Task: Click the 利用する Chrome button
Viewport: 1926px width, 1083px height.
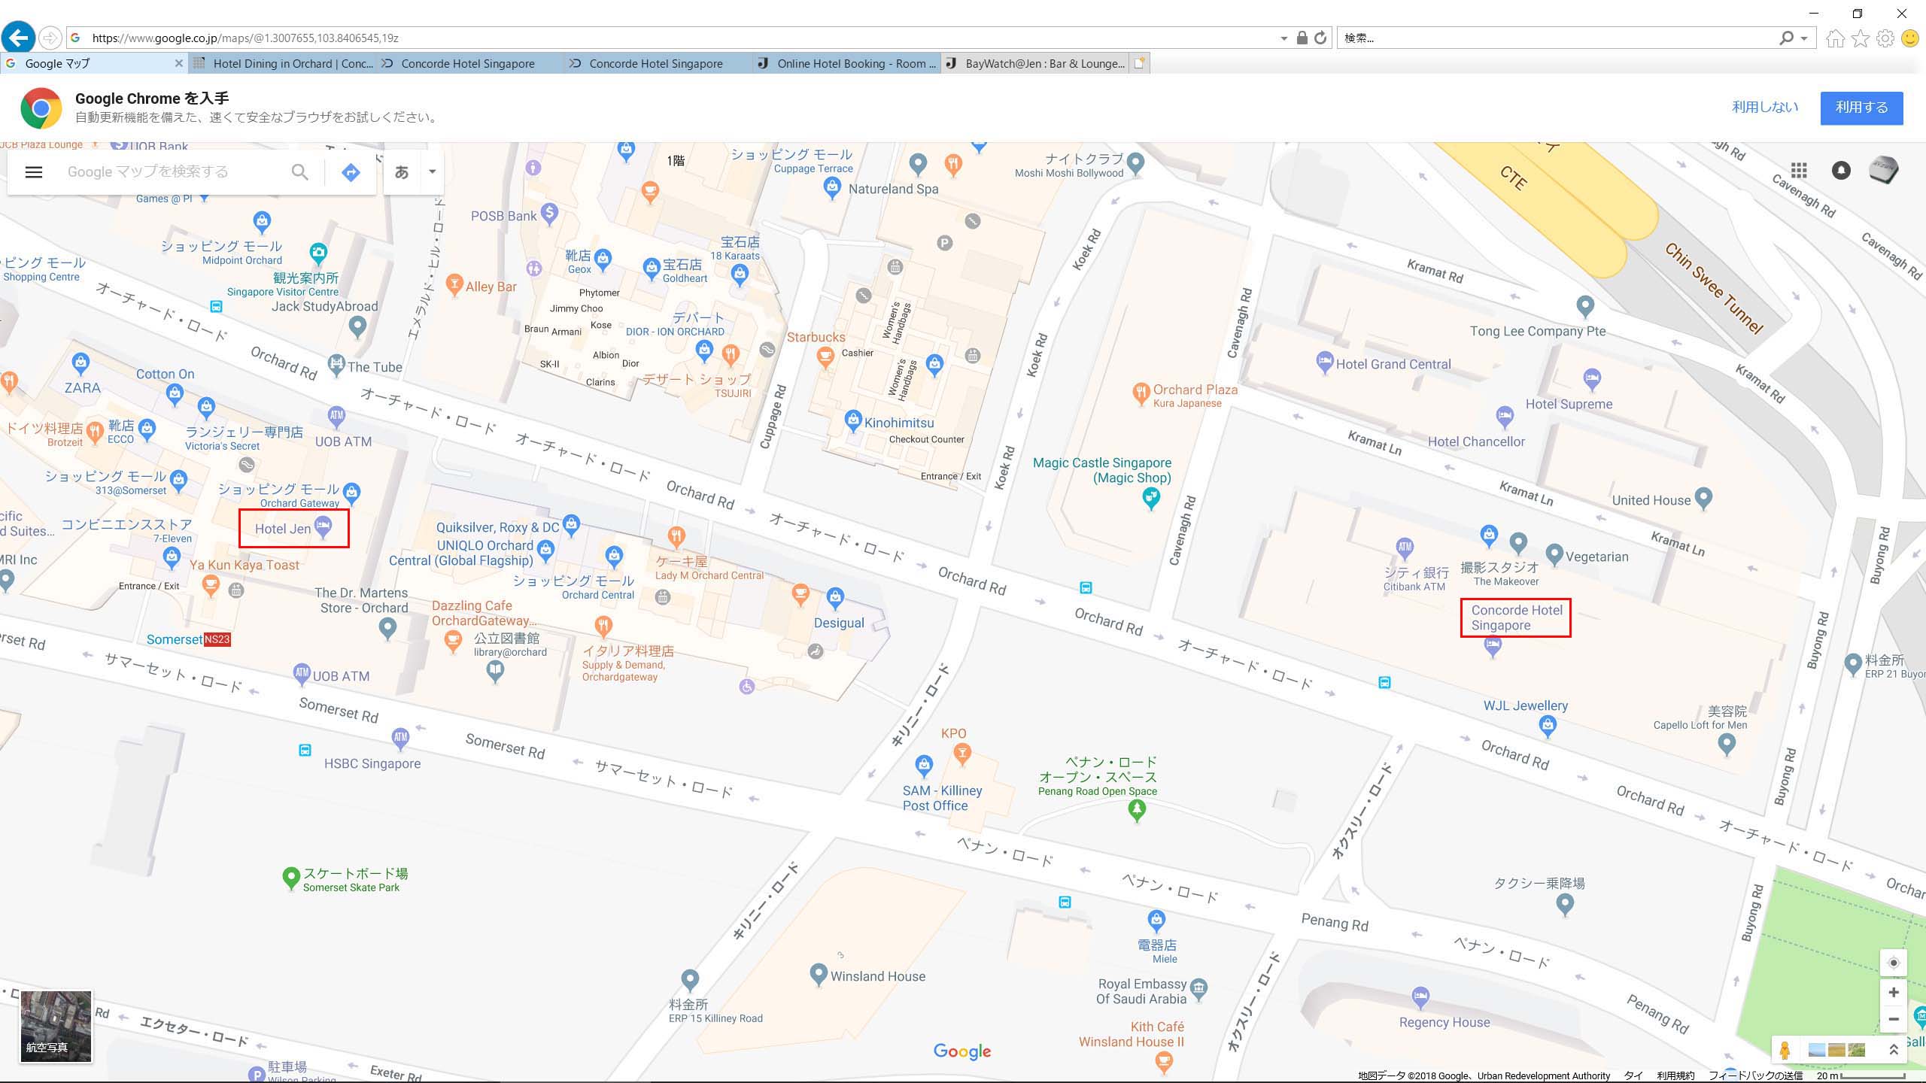Action: point(1861,108)
